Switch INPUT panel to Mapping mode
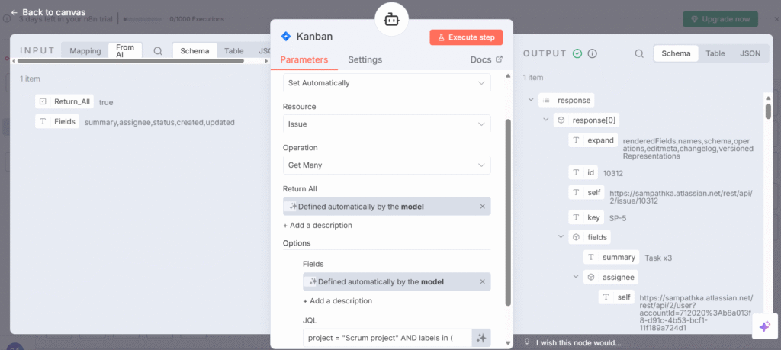The image size is (781, 350). [x=85, y=51]
